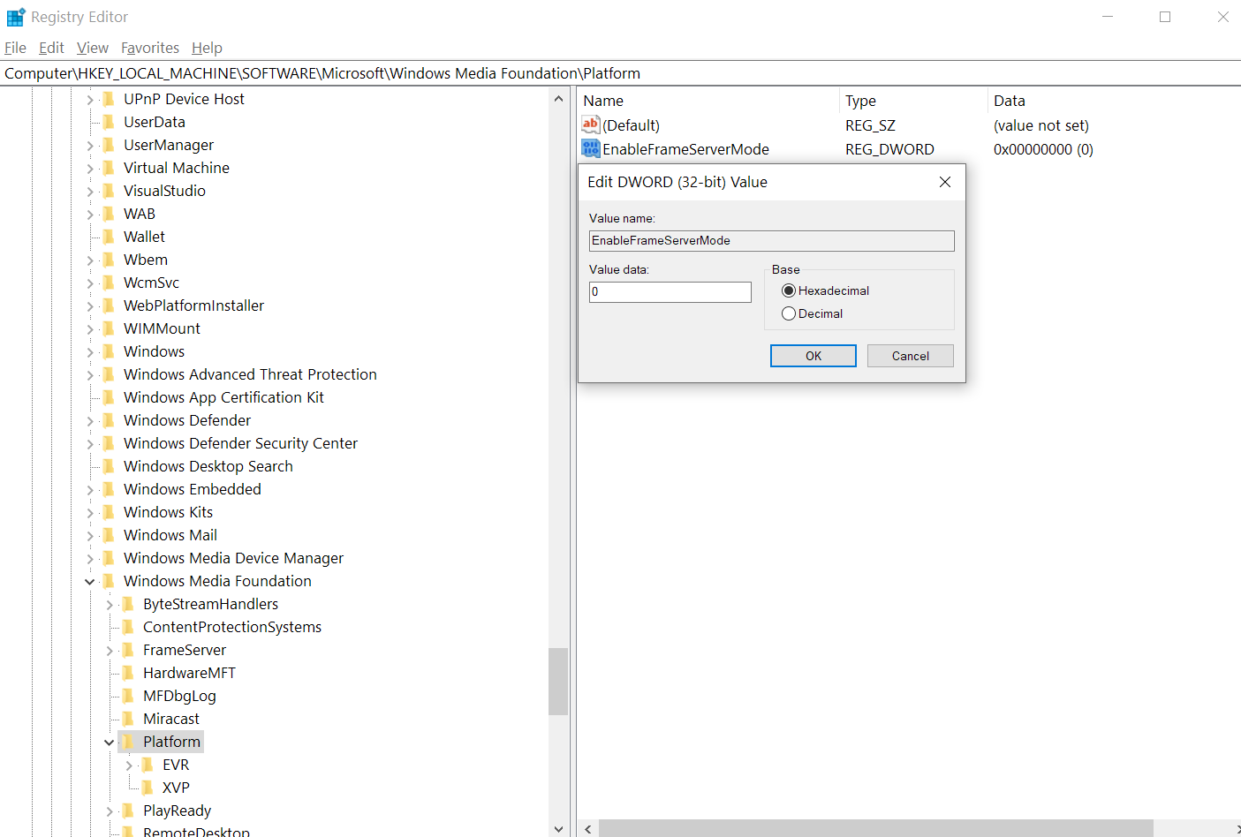Click the EnableFrameServerMode DWORD value icon
Viewport: 1241px width, 837px height.
pos(591,149)
